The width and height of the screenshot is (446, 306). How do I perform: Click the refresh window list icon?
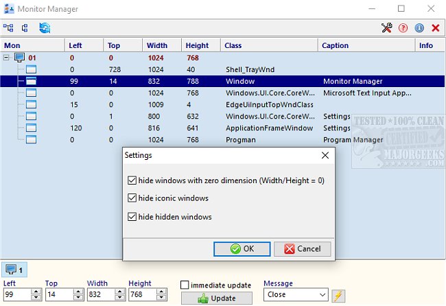point(45,28)
